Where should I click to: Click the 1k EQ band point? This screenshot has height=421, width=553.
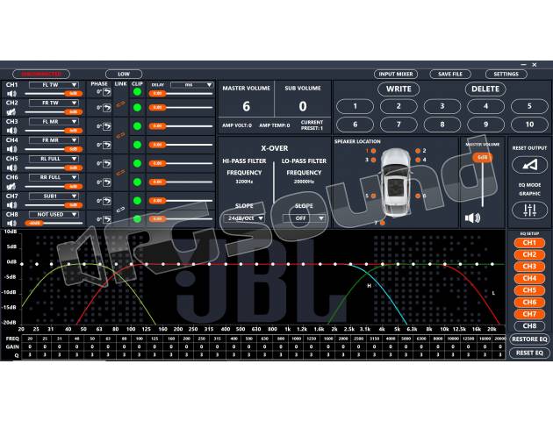pyautogui.click(x=288, y=264)
